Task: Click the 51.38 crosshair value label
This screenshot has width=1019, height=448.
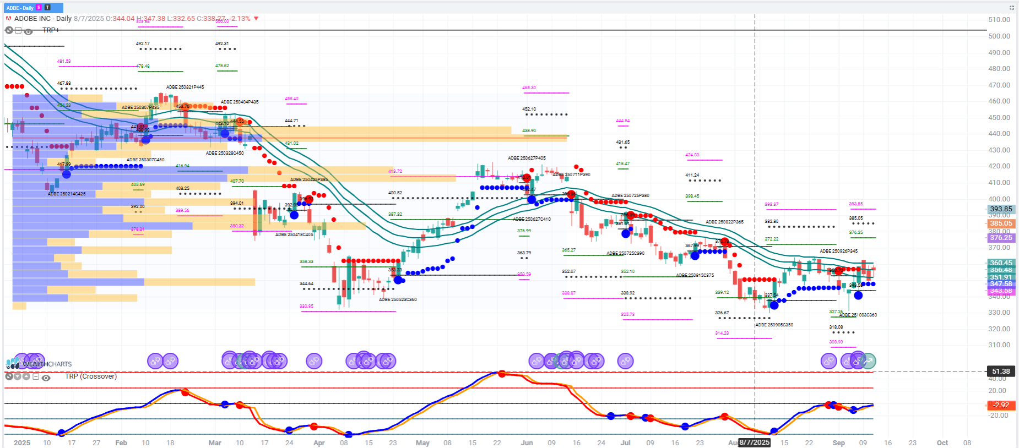Action: pos(1000,371)
